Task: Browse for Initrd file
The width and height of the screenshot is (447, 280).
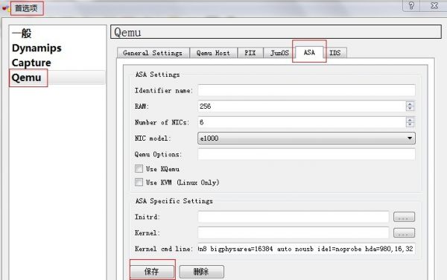Action: 404,217
